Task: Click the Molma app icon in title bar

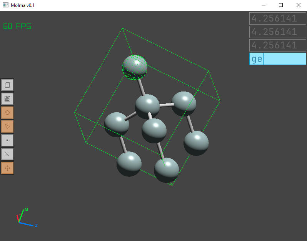Action: [x=5, y=5]
